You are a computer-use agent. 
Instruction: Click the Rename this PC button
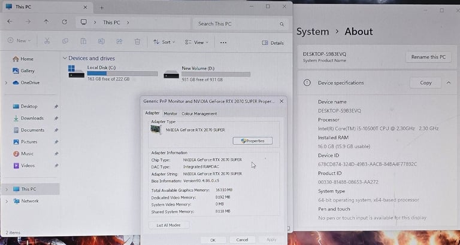point(428,57)
